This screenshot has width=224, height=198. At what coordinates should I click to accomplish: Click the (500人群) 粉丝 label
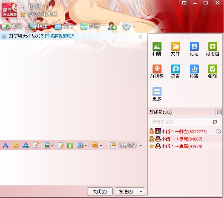pyautogui.click(x=42, y=14)
